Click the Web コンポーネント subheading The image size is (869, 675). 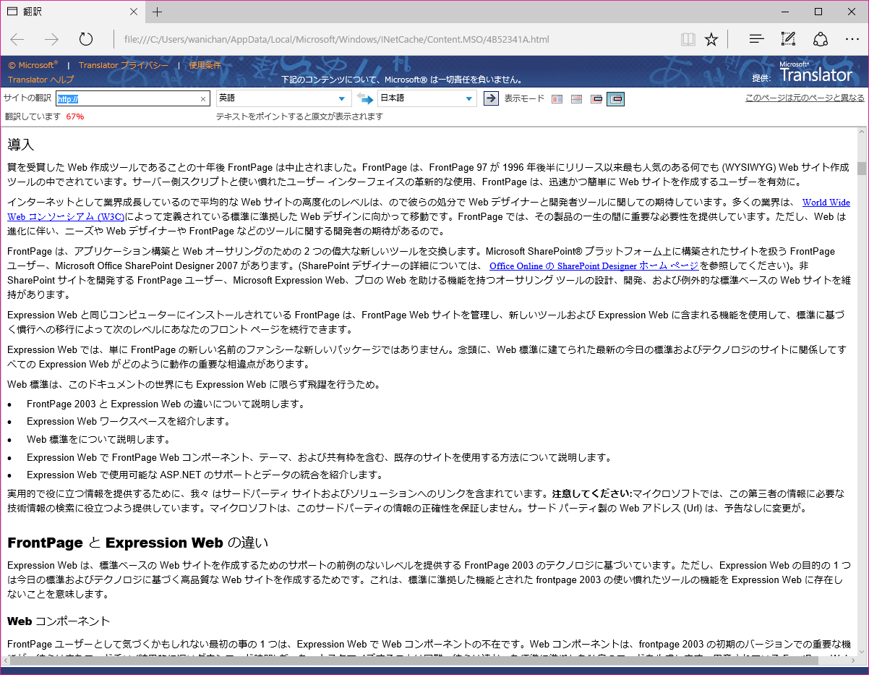pyautogui.click(x=59, y=621)
